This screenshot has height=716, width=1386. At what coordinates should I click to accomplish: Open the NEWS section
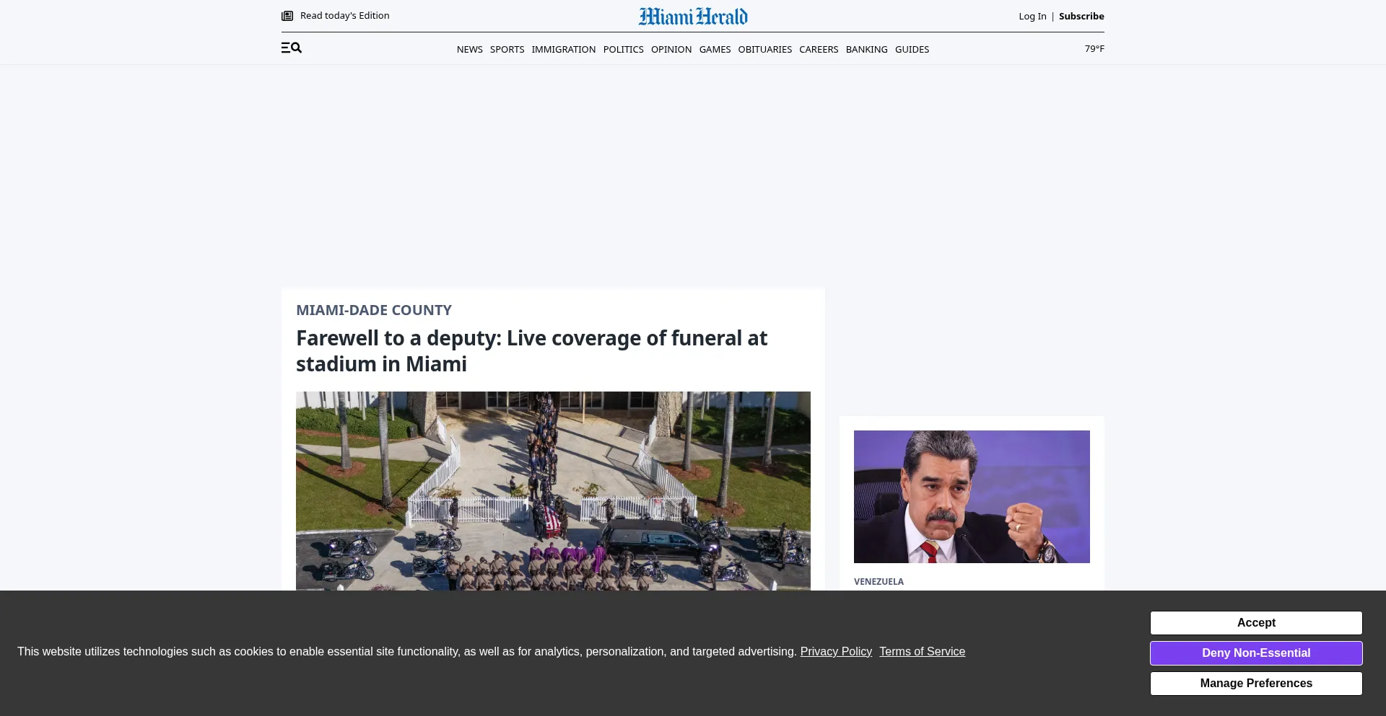coord(469,50)
